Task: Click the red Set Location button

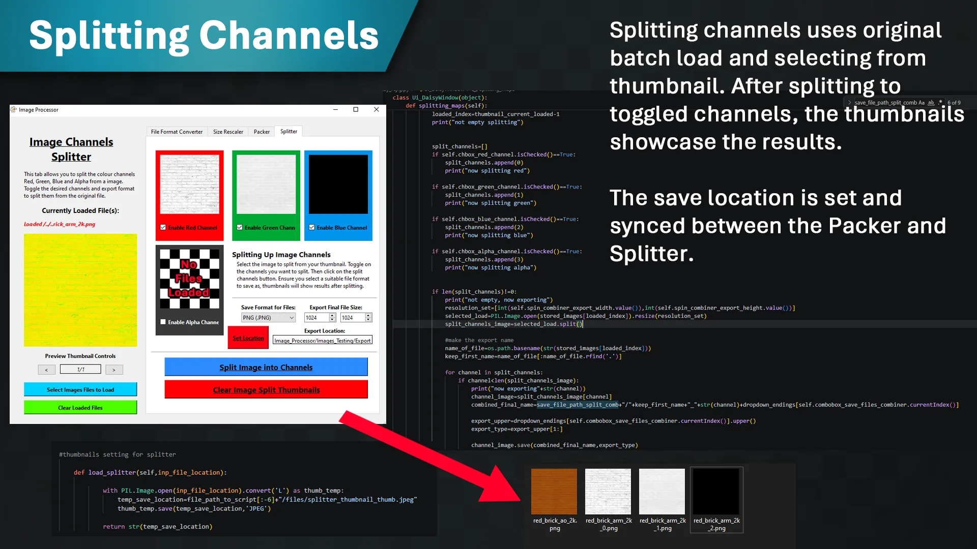Action: [x=248, y=338]
